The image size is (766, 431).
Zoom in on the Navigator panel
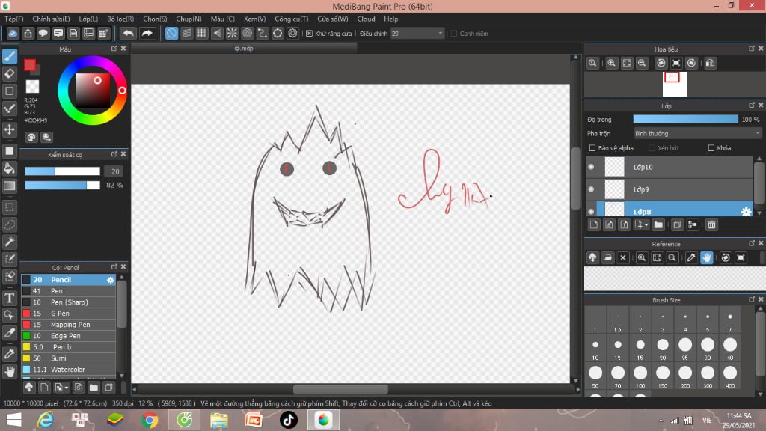coord(611,63)
